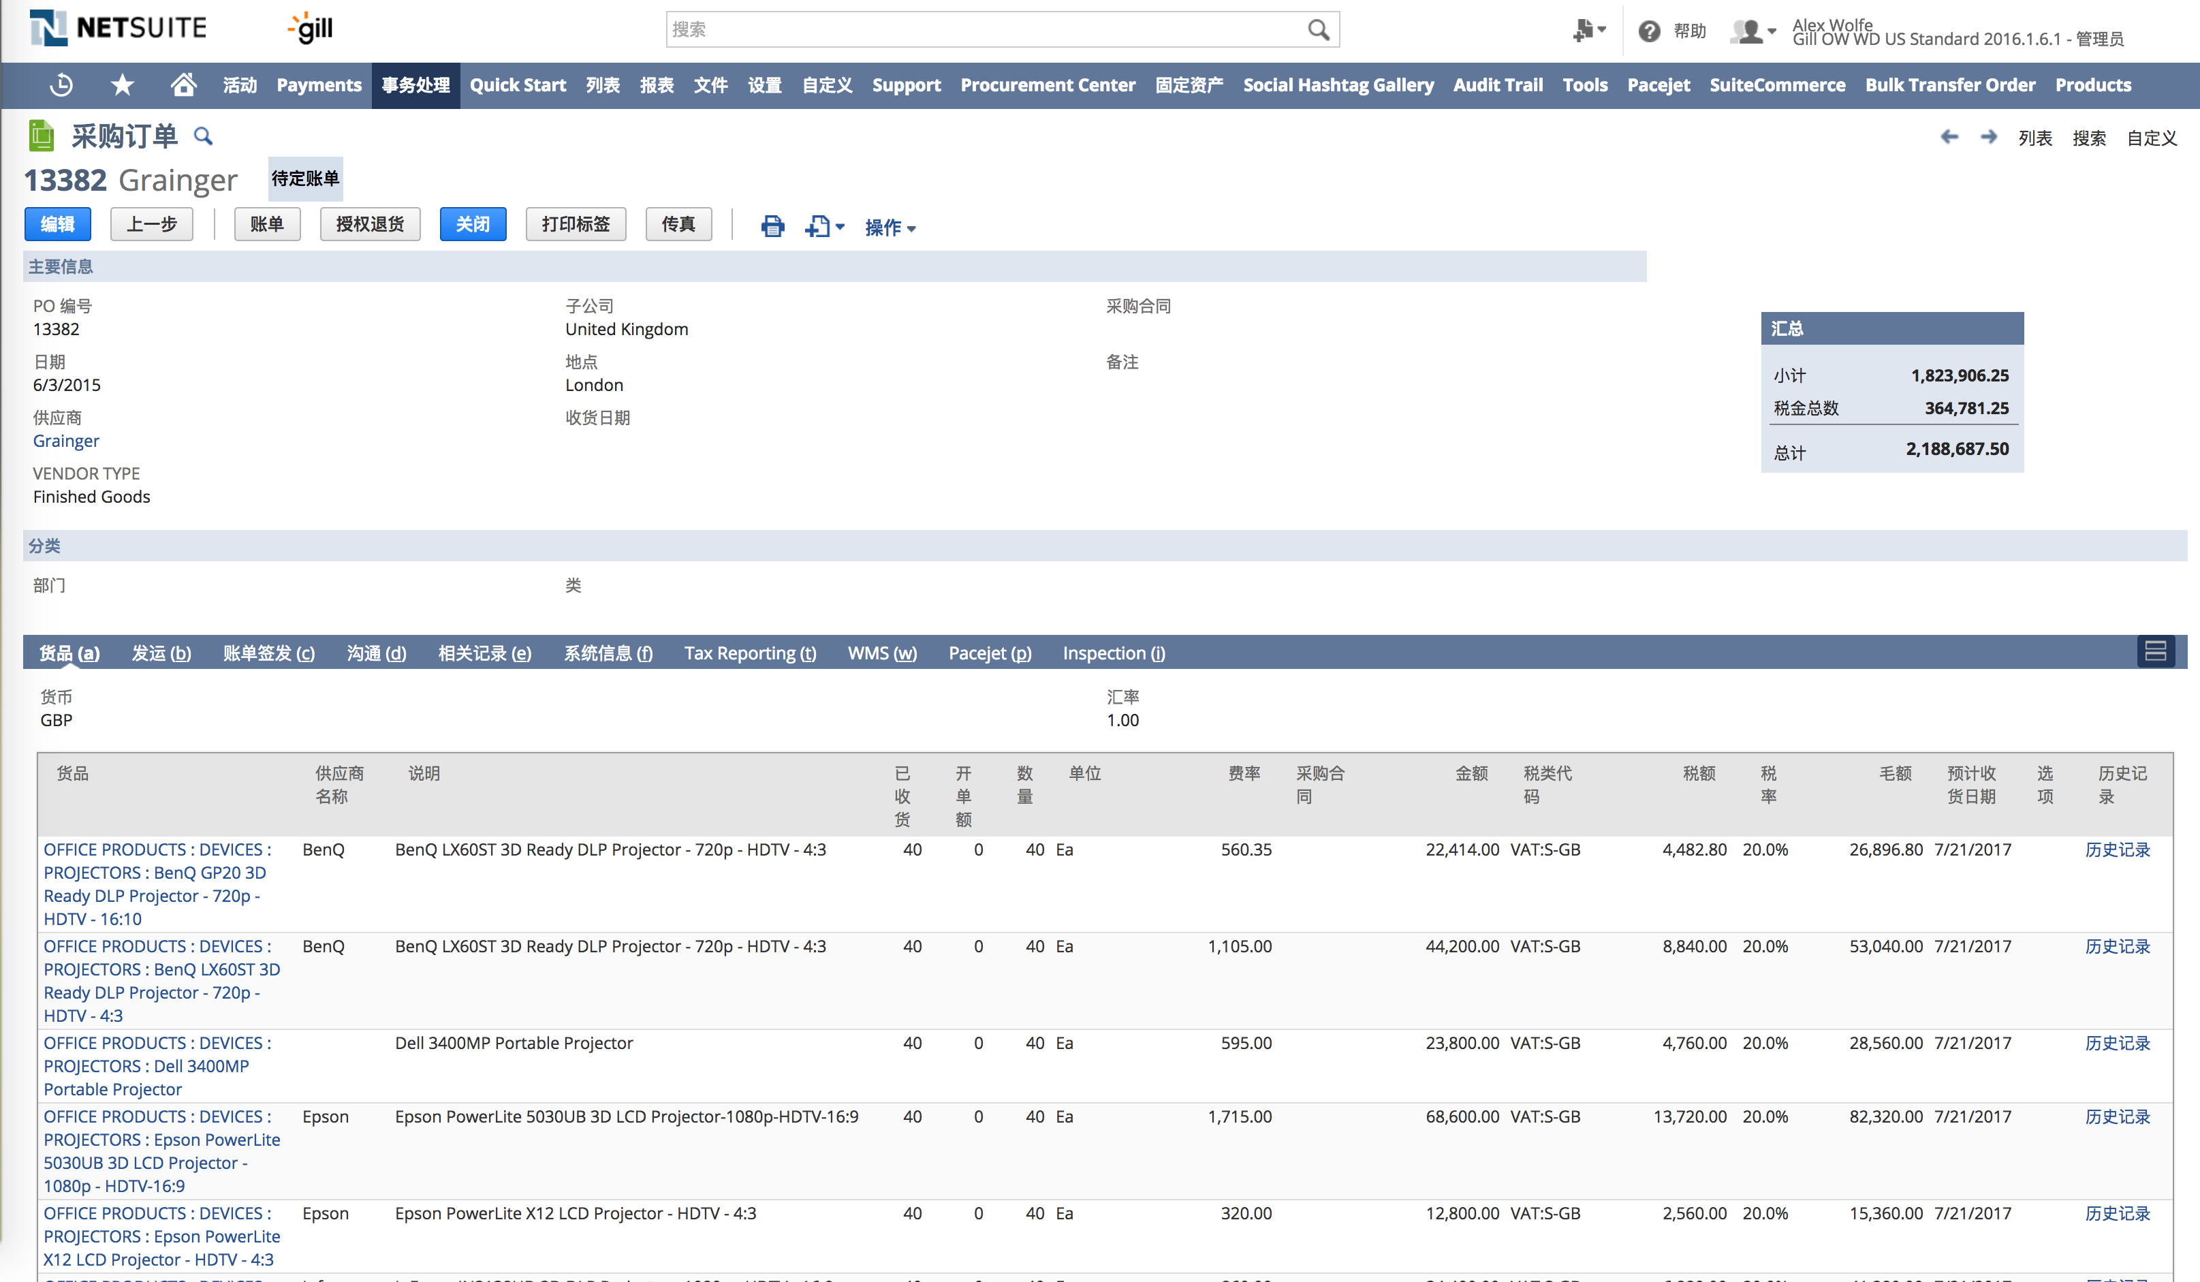2200x1282 pixels.
Task: Go to previous record with left arrow
Action: 1949,137
